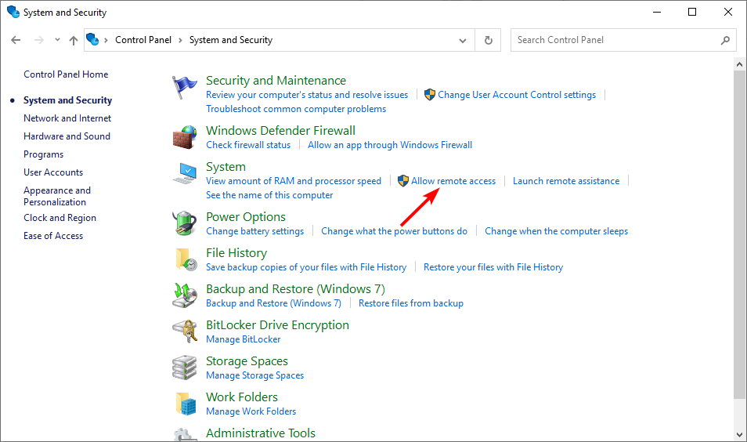Click the Power Options battery icon

click(x=184, y=223)
